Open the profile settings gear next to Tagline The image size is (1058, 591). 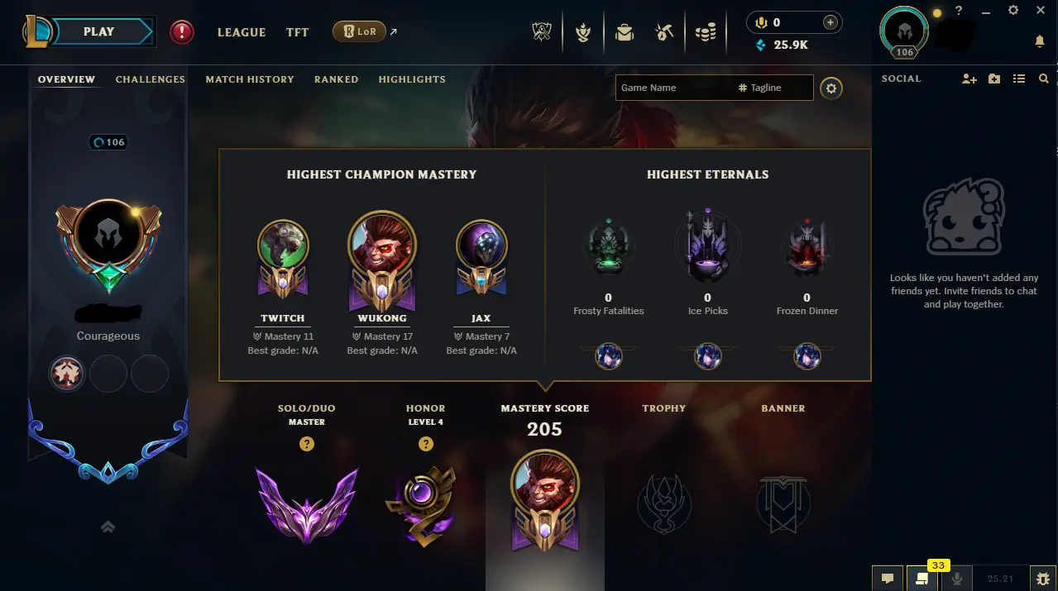[x=831, y=88]
